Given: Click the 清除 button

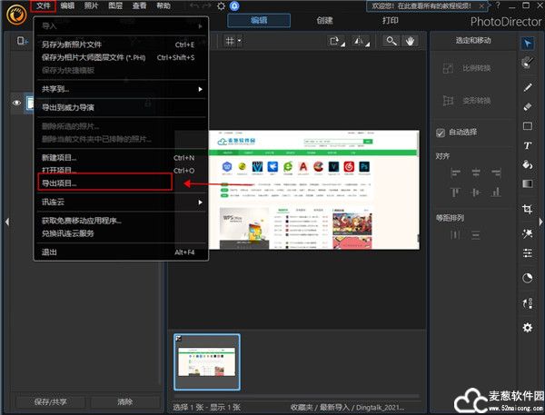Looking at the screenshot, I should tap(124, 400).
